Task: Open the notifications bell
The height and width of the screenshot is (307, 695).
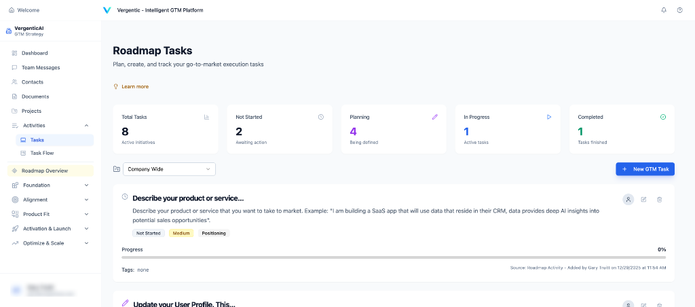Action: point(664,10)
